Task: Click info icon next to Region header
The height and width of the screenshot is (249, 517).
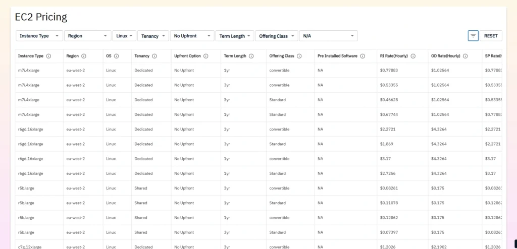Action: click(84, 56)
